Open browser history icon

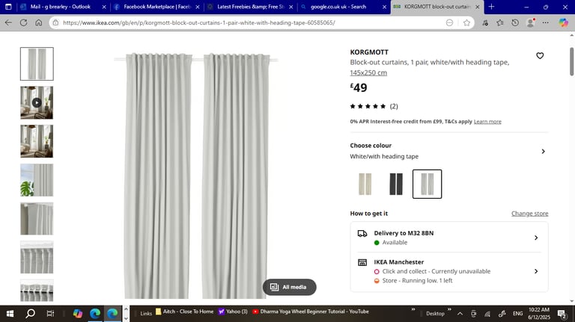point(515,22)
